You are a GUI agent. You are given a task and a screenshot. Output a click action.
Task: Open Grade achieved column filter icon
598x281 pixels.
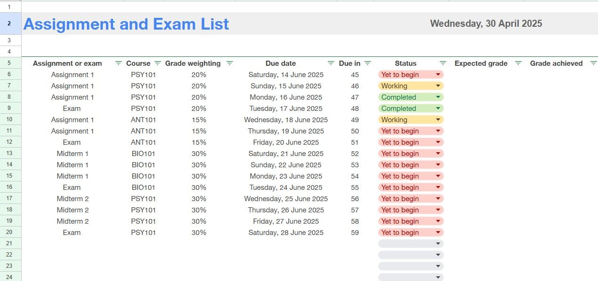[x=593, y=63]
